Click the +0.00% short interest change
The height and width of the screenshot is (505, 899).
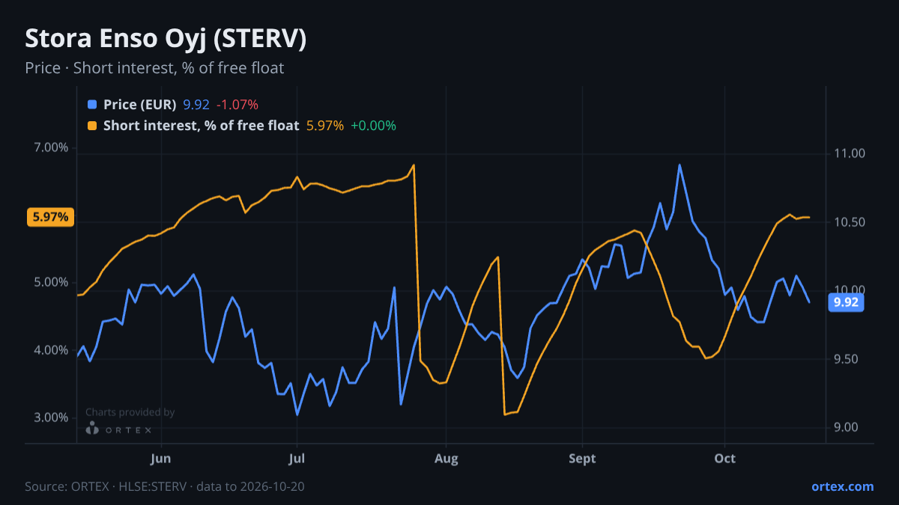pos(373,126)
